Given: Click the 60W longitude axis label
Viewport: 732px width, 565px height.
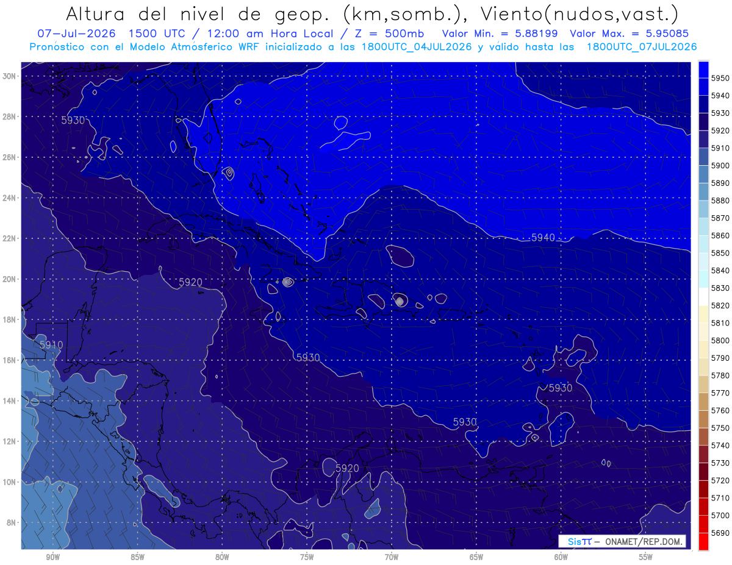Looking at the screenshot, I should (x=561, y=556).
